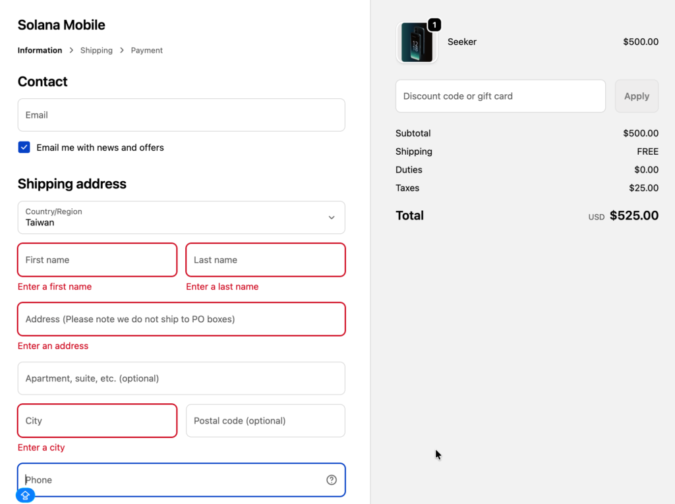
Task: Uncheck Email me with news and offers
Action: (24, 148)
